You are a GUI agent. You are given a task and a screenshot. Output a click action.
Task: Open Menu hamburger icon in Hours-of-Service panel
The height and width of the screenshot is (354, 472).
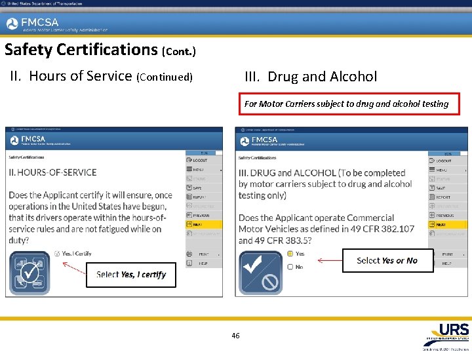(x=189, y=169)
